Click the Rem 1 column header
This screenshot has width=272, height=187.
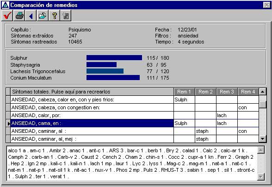click(184, 92)
